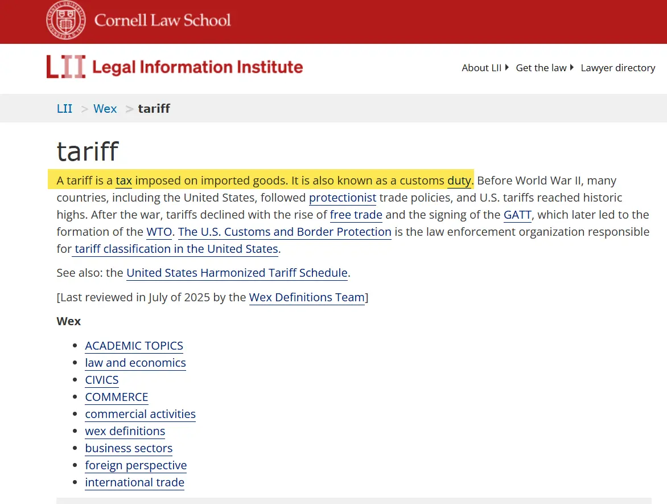Screen dimensions: 667x504
Task: Click the tariff breadcrumb text
Action: tap(154, 109)
